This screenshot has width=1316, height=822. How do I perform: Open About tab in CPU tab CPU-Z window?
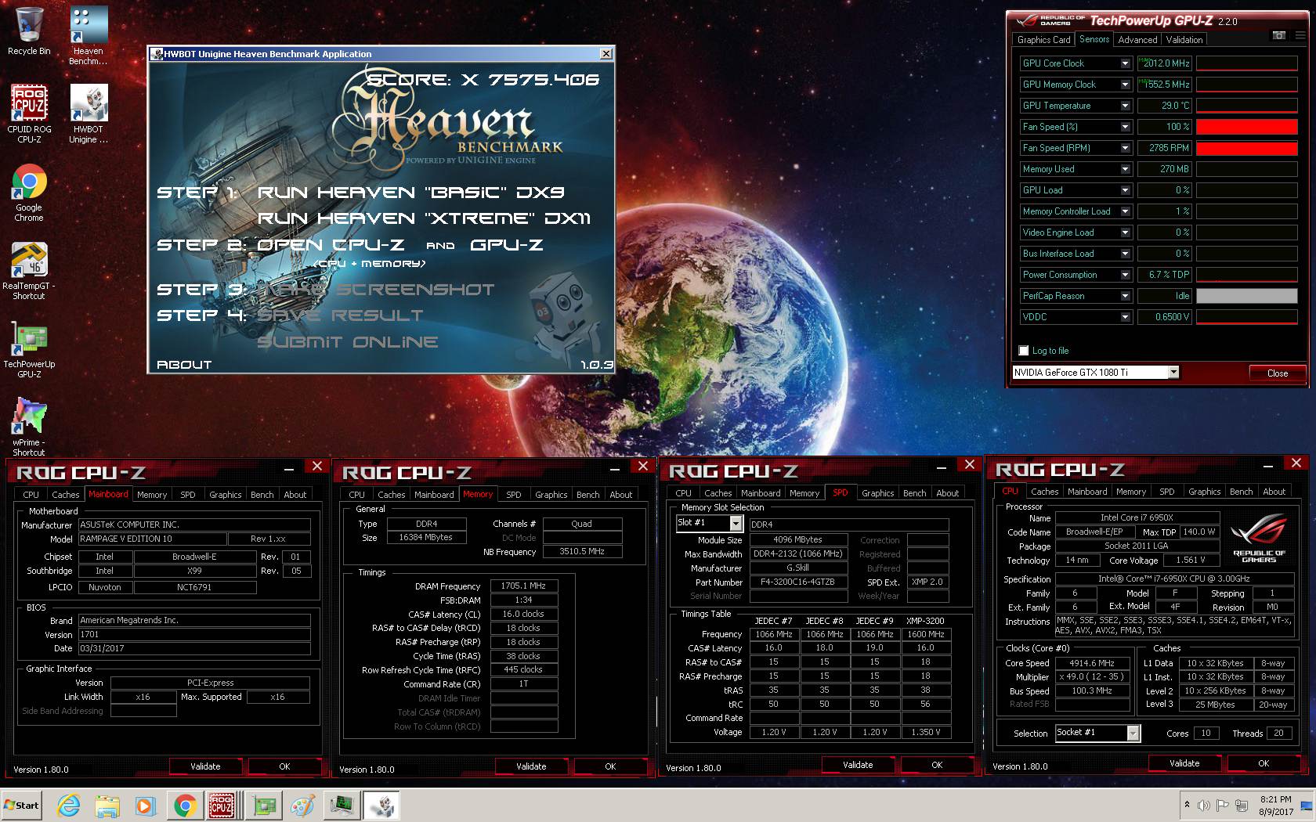click(1274, 492)
